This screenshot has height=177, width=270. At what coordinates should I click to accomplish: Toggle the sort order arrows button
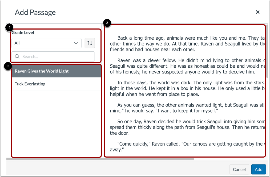(x=90, y=43)
